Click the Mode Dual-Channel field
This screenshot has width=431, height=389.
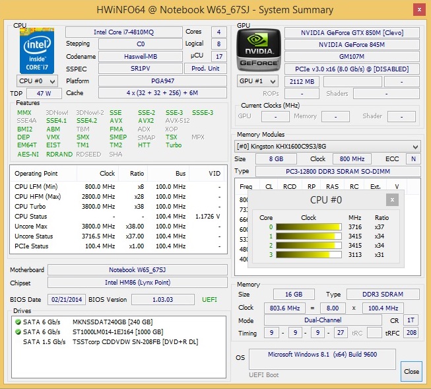pyautogui.click(x=323, y=320)
